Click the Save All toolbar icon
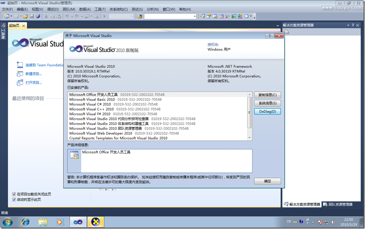The width and height of the screenshot is (365, 229). click(x=38, y=16)
